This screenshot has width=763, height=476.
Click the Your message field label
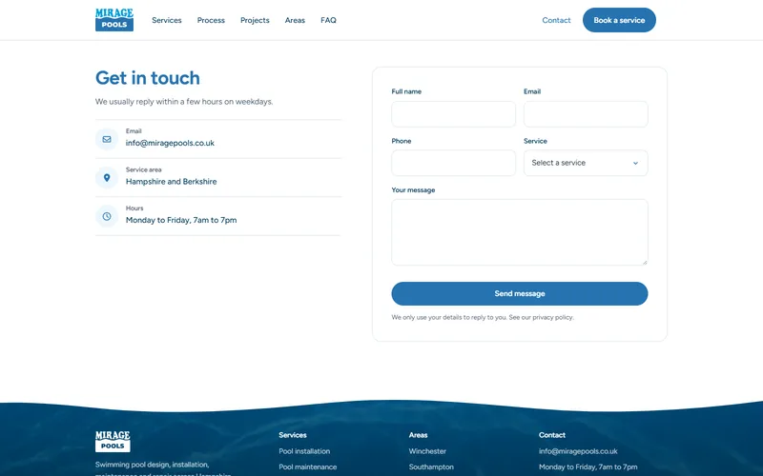[x=413, y=189]
